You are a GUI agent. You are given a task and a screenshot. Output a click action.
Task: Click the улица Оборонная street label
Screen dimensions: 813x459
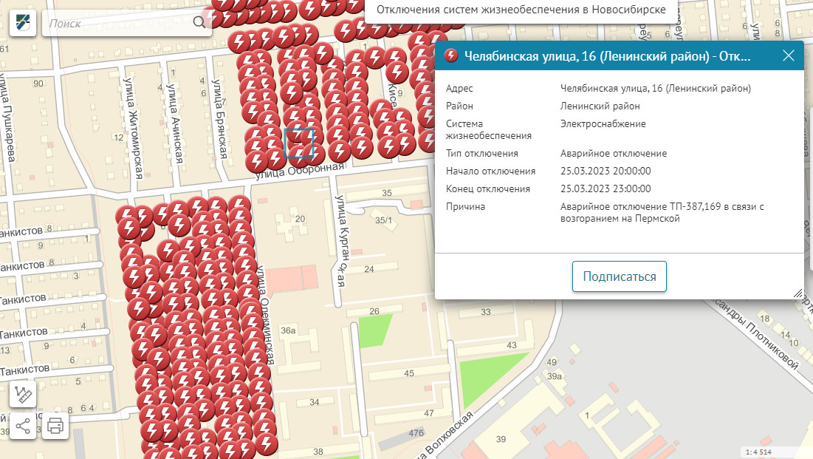299,171
